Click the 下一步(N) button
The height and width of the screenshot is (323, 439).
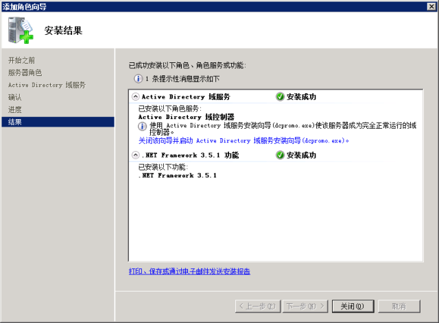pos(305,307)
